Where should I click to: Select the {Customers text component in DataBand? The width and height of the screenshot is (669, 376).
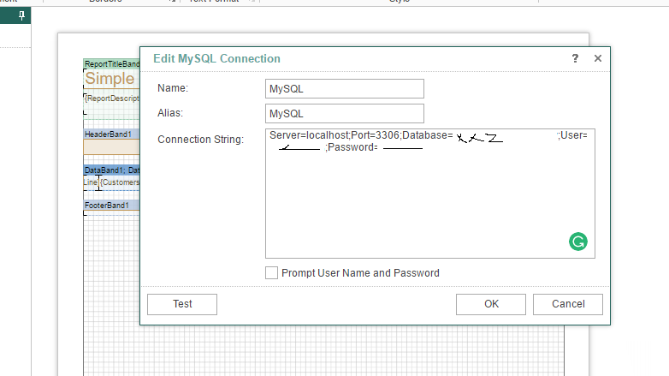click(120, 182)
